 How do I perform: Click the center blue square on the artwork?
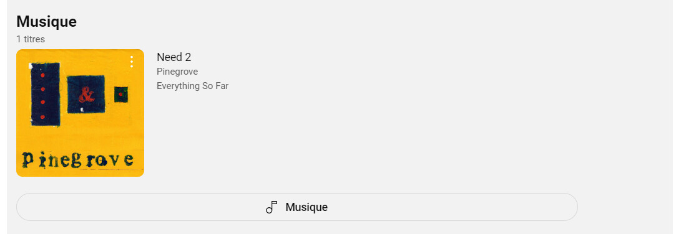86,94
